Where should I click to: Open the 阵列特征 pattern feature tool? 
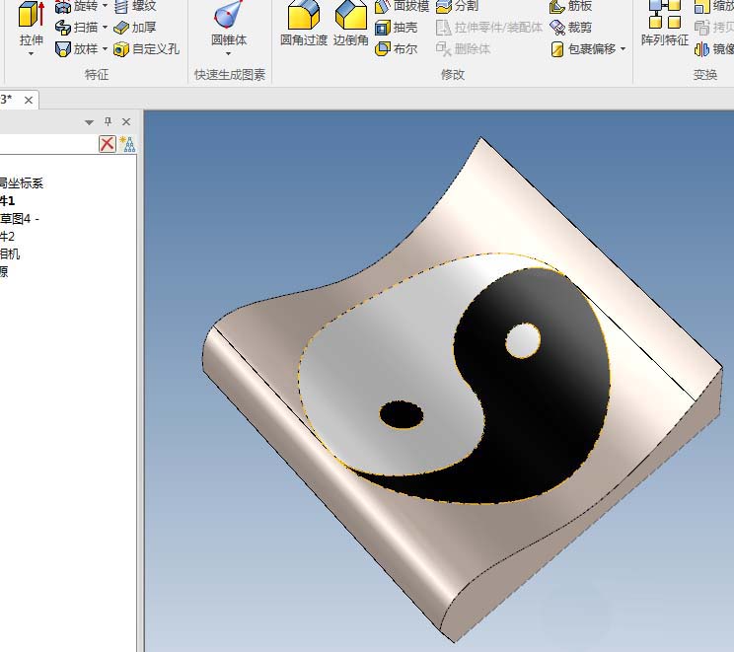(x=665, y=24)
